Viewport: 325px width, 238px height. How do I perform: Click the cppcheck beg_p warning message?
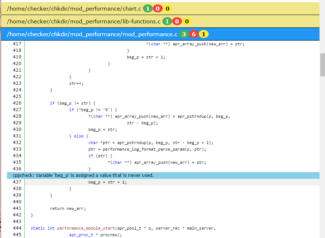pos(163,175)
